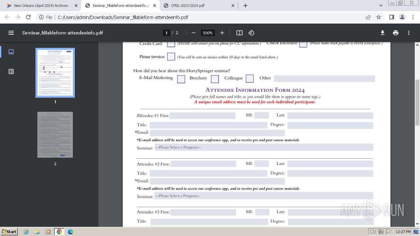Viewport: 420px width, 236px height.
Task: Open Attendee #2 Seminar program dropdown
Action: click(x=264, y=196)
